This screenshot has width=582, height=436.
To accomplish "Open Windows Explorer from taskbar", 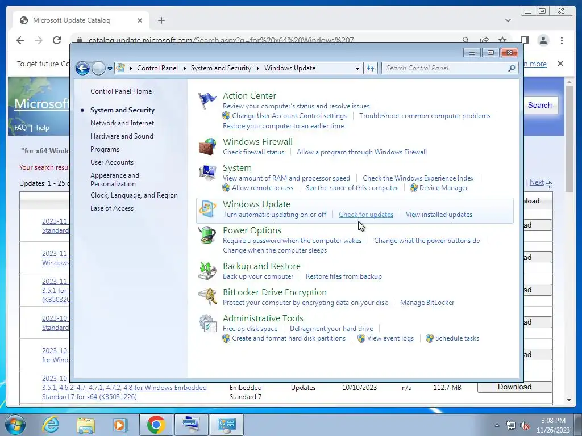I will (x=86, y=425).
